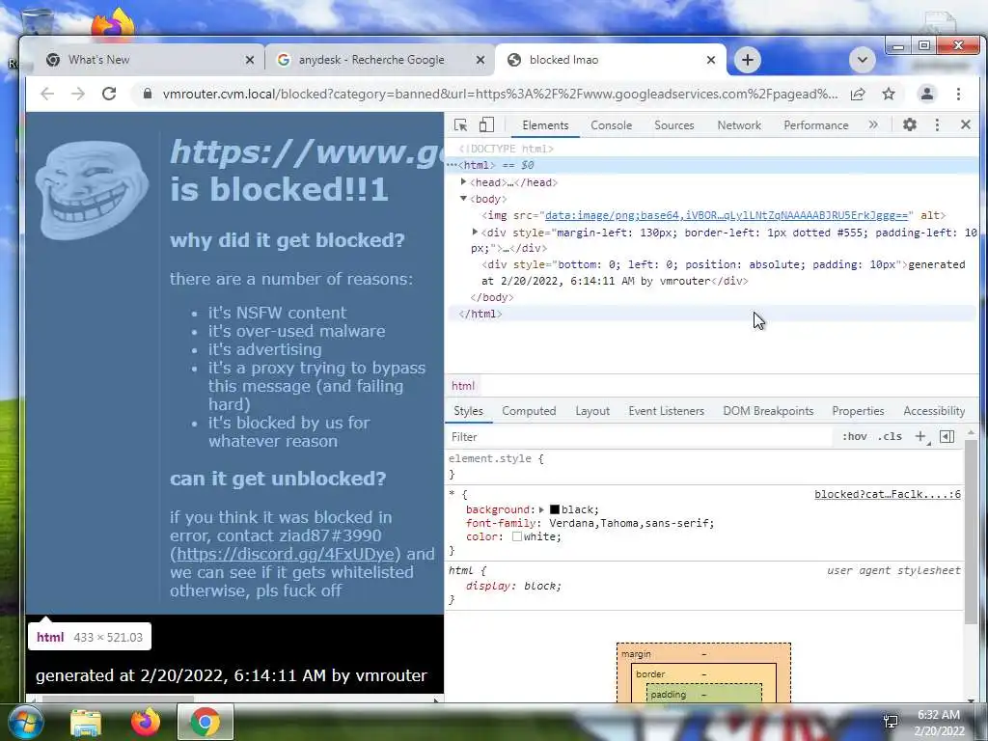988x741 pixels.
Task: Click the padlock site info icon
Action: (148, 94)
